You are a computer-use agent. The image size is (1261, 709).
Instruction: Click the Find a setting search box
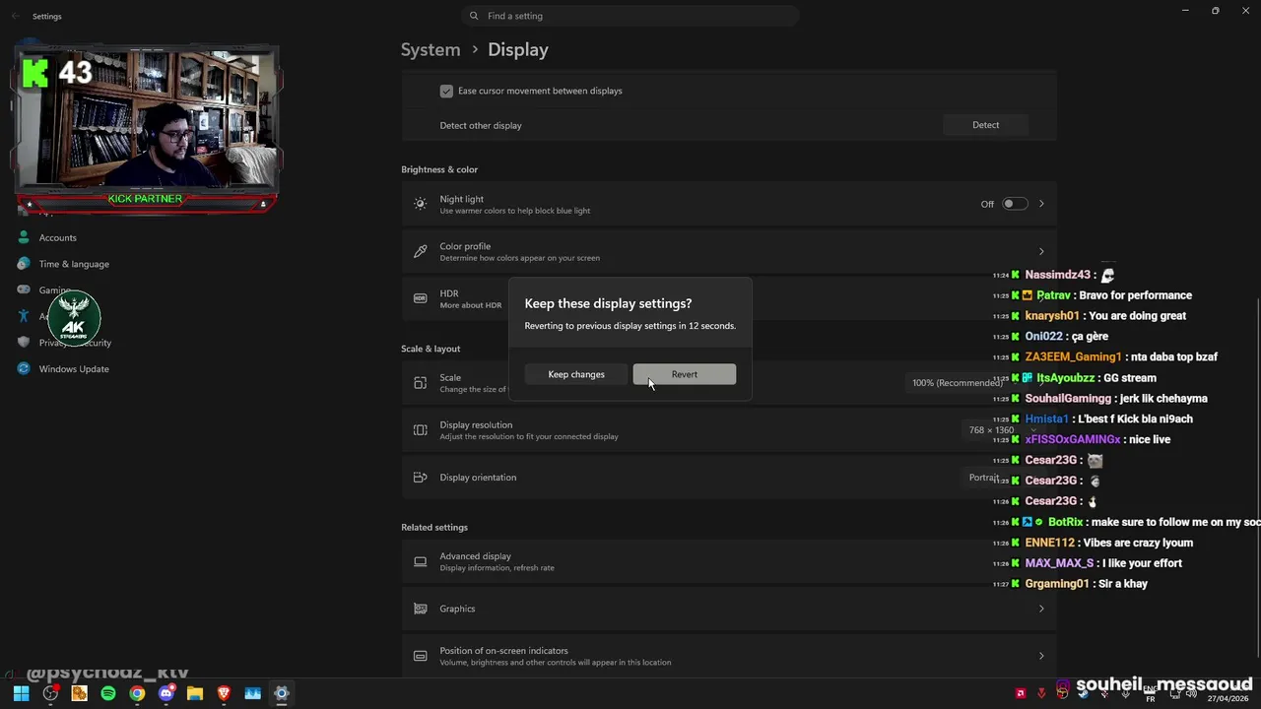point(630,16)
